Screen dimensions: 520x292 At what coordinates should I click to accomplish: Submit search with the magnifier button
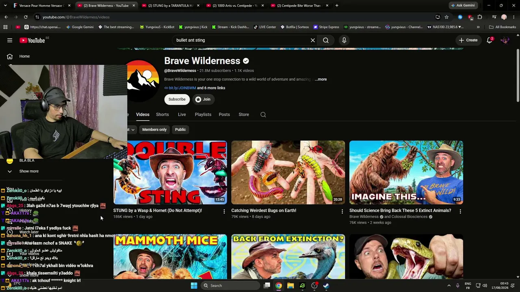[326, 40]
